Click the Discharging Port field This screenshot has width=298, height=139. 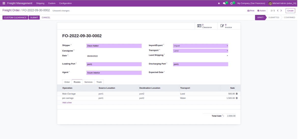(201, 64)
